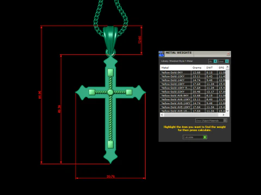Sort by the SPG column header
Viewport: 261px width, 195px height.
[221, 68]
